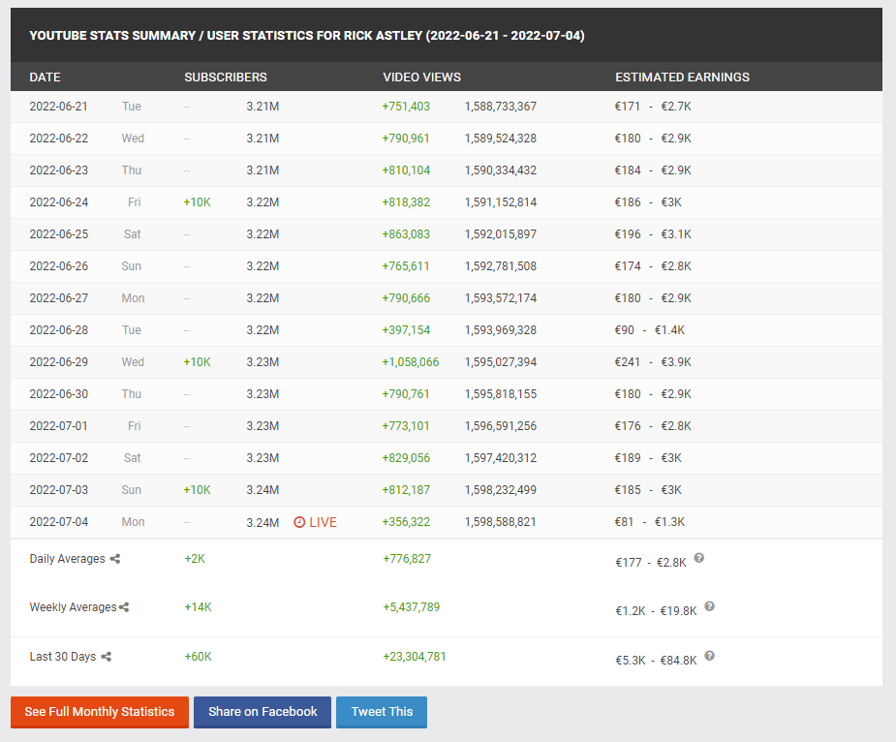
Task: Click total views 1,597,420,312
Action: click(501, 458)
